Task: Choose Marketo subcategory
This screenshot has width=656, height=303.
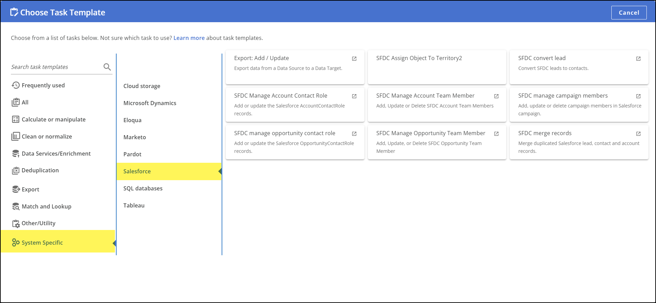Action: [x=135, y=137]
